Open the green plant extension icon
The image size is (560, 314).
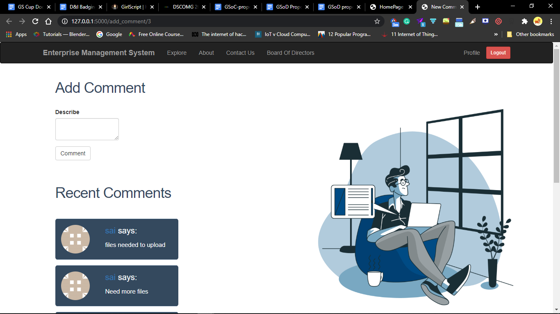pos(446,21)
